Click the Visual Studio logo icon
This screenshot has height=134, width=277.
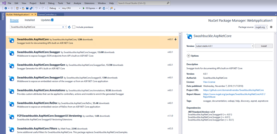click(4, 3)
